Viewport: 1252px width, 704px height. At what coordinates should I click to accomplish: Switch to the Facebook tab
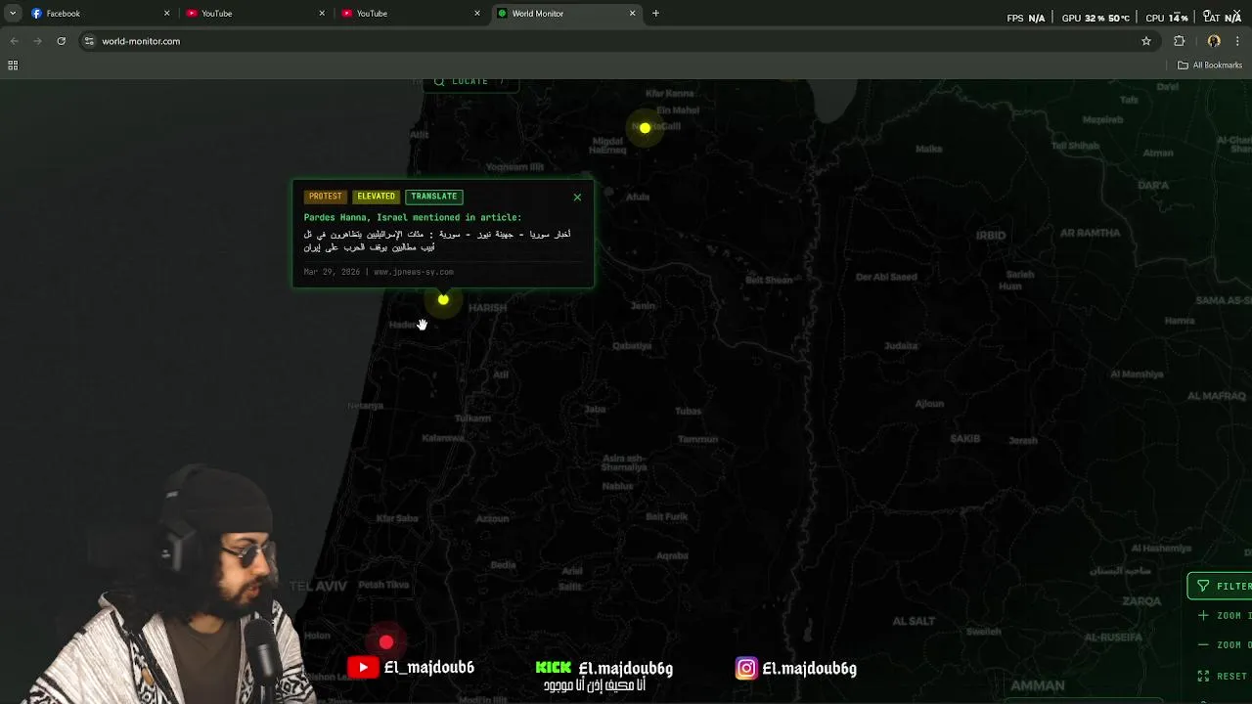coord(100,14)
